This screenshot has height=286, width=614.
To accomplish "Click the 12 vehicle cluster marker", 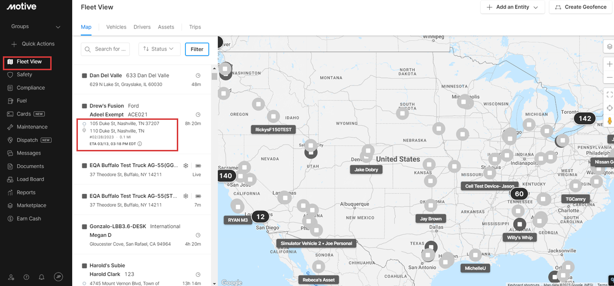I will [x=260, y=217].
